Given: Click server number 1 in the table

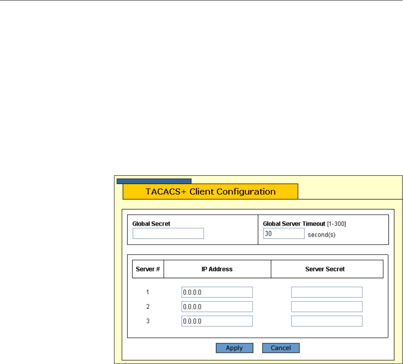Looking at the screenshot, I should point(148,292).
